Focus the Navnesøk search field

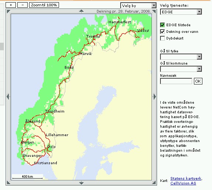pyautogui.click(x=176, y=81)
